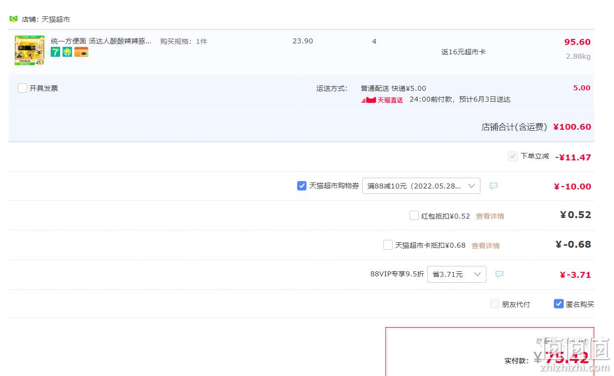
Task: Click the 购买规格:1件 specification text
Action: coord(184,41)
